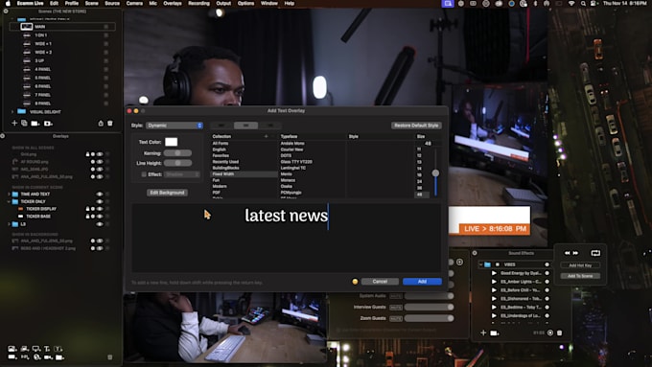Click the font Size slider knob
The image size is (652, 367).
(435, 172)
